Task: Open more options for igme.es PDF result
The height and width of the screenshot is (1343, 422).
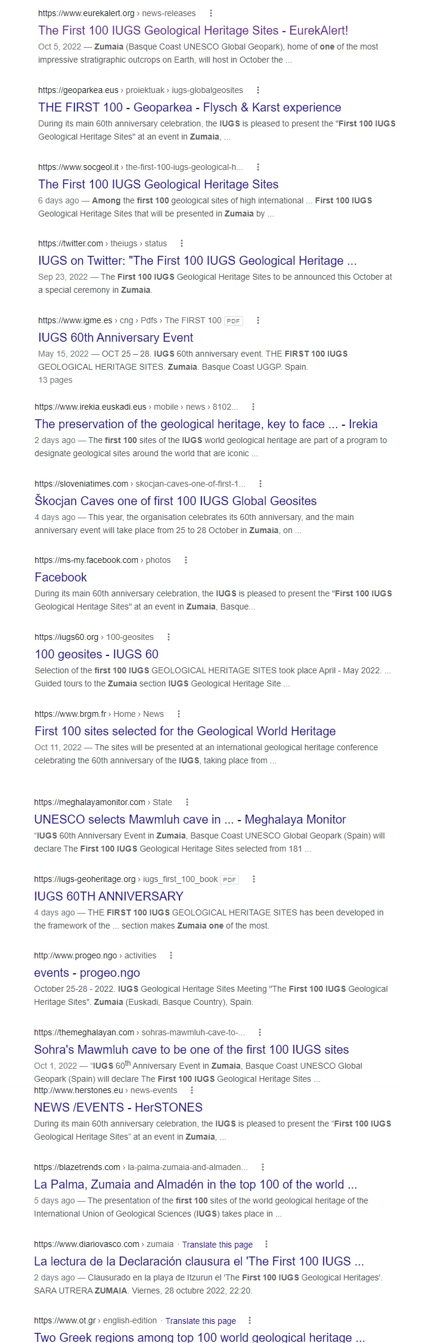Action: 258,320
